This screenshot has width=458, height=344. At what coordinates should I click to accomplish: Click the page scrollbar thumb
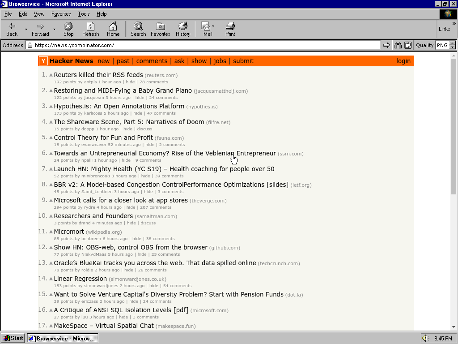point(454,127)
